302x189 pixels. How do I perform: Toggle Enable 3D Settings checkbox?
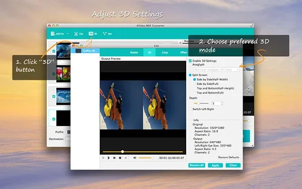click(190, 61)
